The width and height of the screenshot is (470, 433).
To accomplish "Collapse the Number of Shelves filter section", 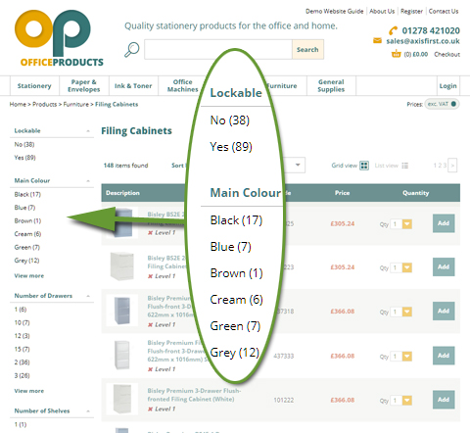I will click(x=88, y=411).
